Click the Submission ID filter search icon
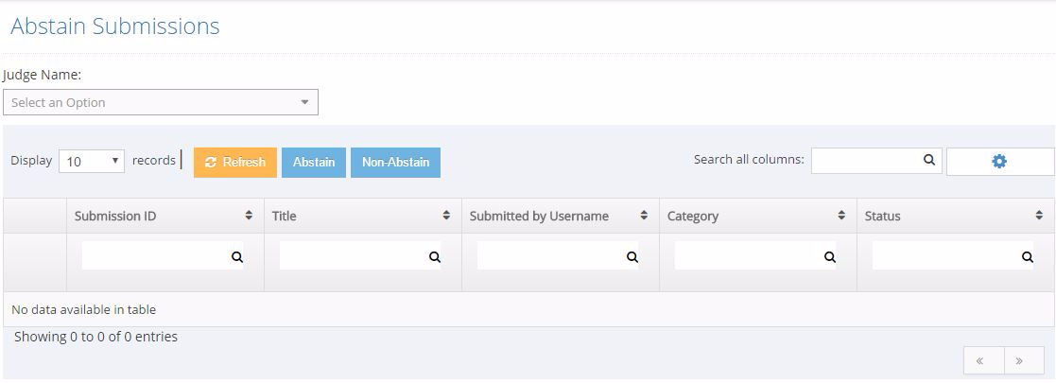Screen dimensions: 1056x383 pyautogui.click(x=236, y=256)
